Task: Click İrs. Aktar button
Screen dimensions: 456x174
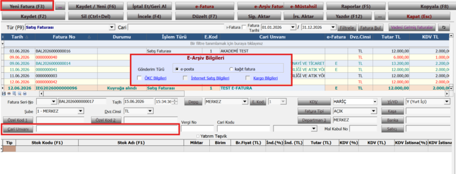Action: pos(304,16)
